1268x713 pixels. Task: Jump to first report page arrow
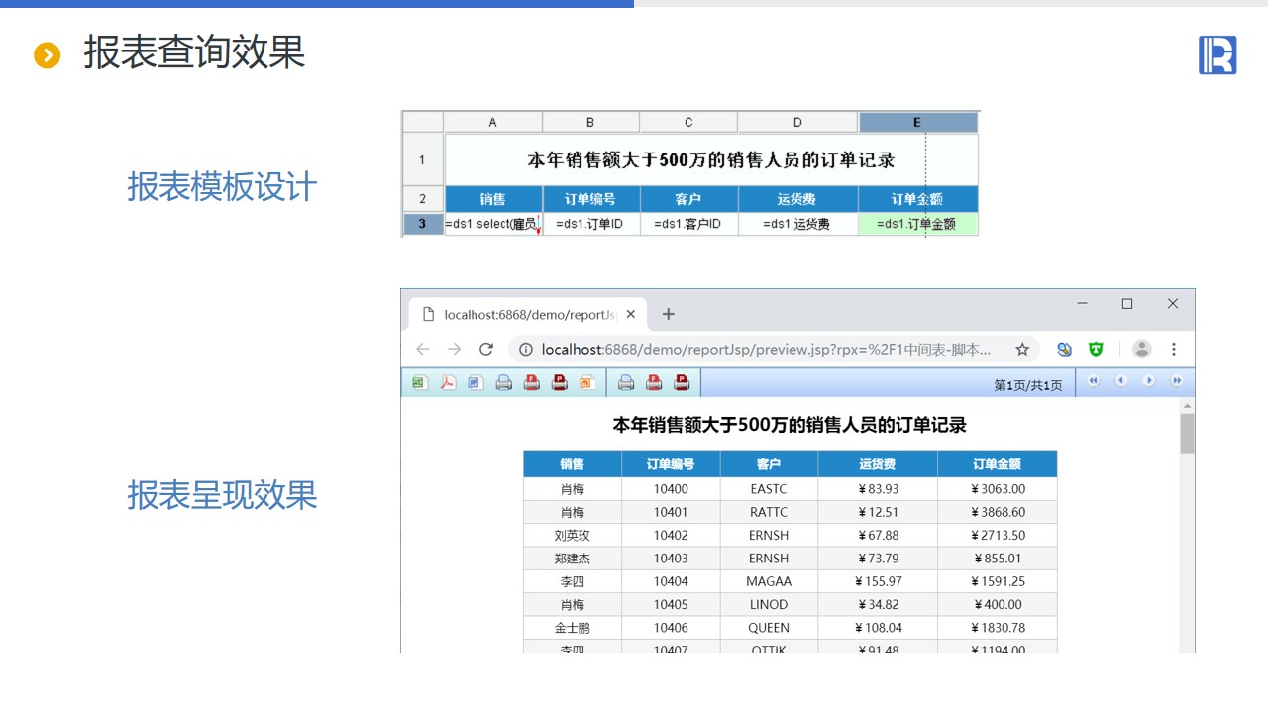coord(1094,381)
